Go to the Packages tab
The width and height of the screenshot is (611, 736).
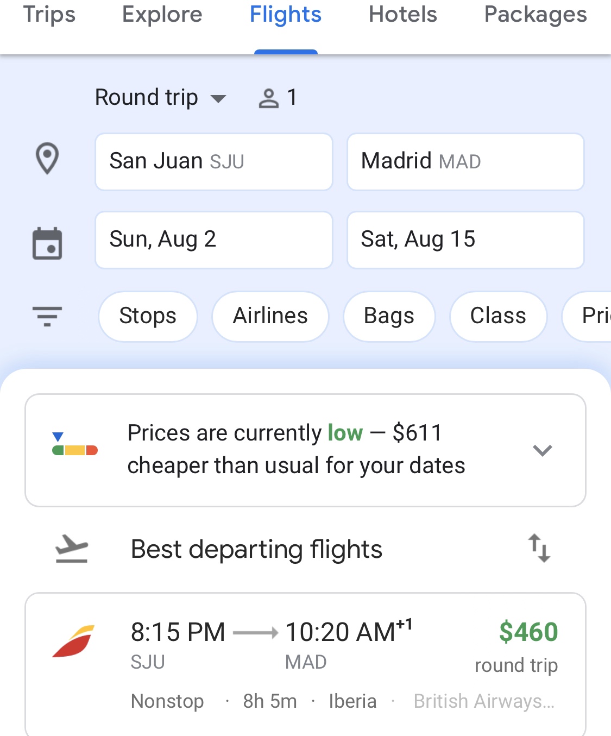pos(536,15)
